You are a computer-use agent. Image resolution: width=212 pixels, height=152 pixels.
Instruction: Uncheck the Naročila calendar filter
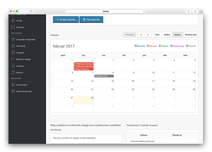click(x=136, y=46)
